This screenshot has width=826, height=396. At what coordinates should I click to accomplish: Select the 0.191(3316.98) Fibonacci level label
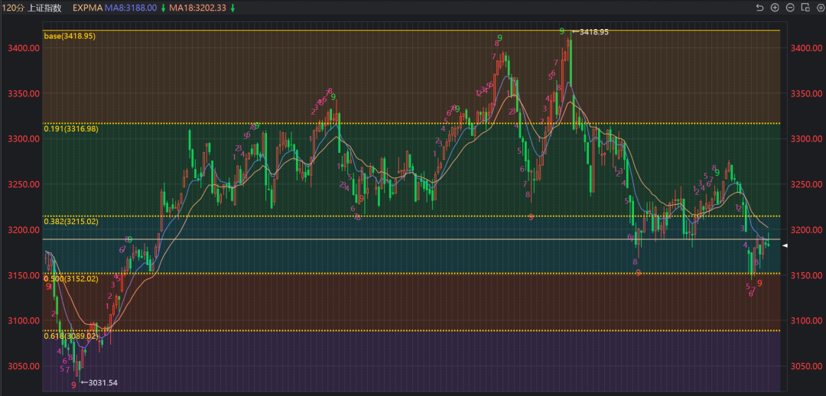(x=71, y=129)
